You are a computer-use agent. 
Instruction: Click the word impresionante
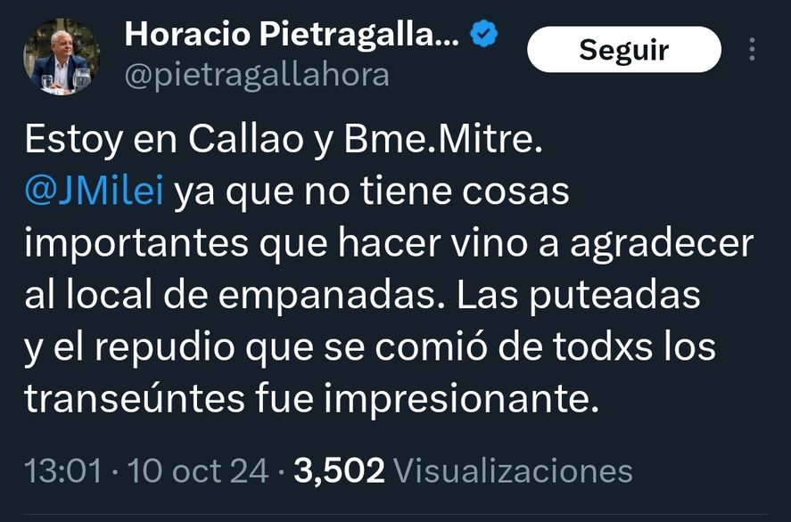tap(460, 399)
